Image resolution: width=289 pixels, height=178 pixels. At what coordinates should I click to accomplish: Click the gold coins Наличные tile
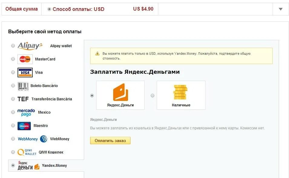(x=181, y=95)
